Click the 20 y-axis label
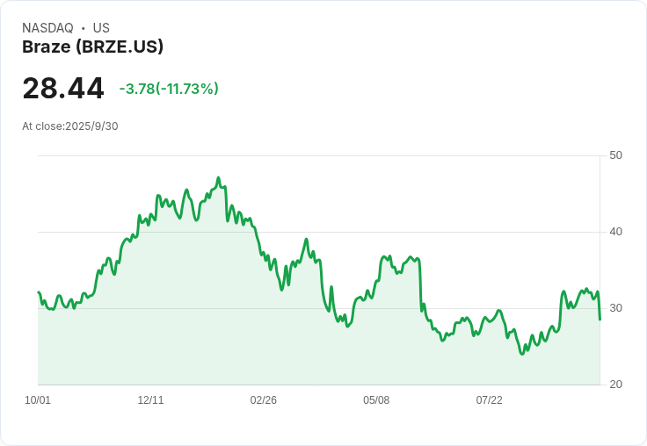This screenshot has height=446, width=647. [615, 385]
